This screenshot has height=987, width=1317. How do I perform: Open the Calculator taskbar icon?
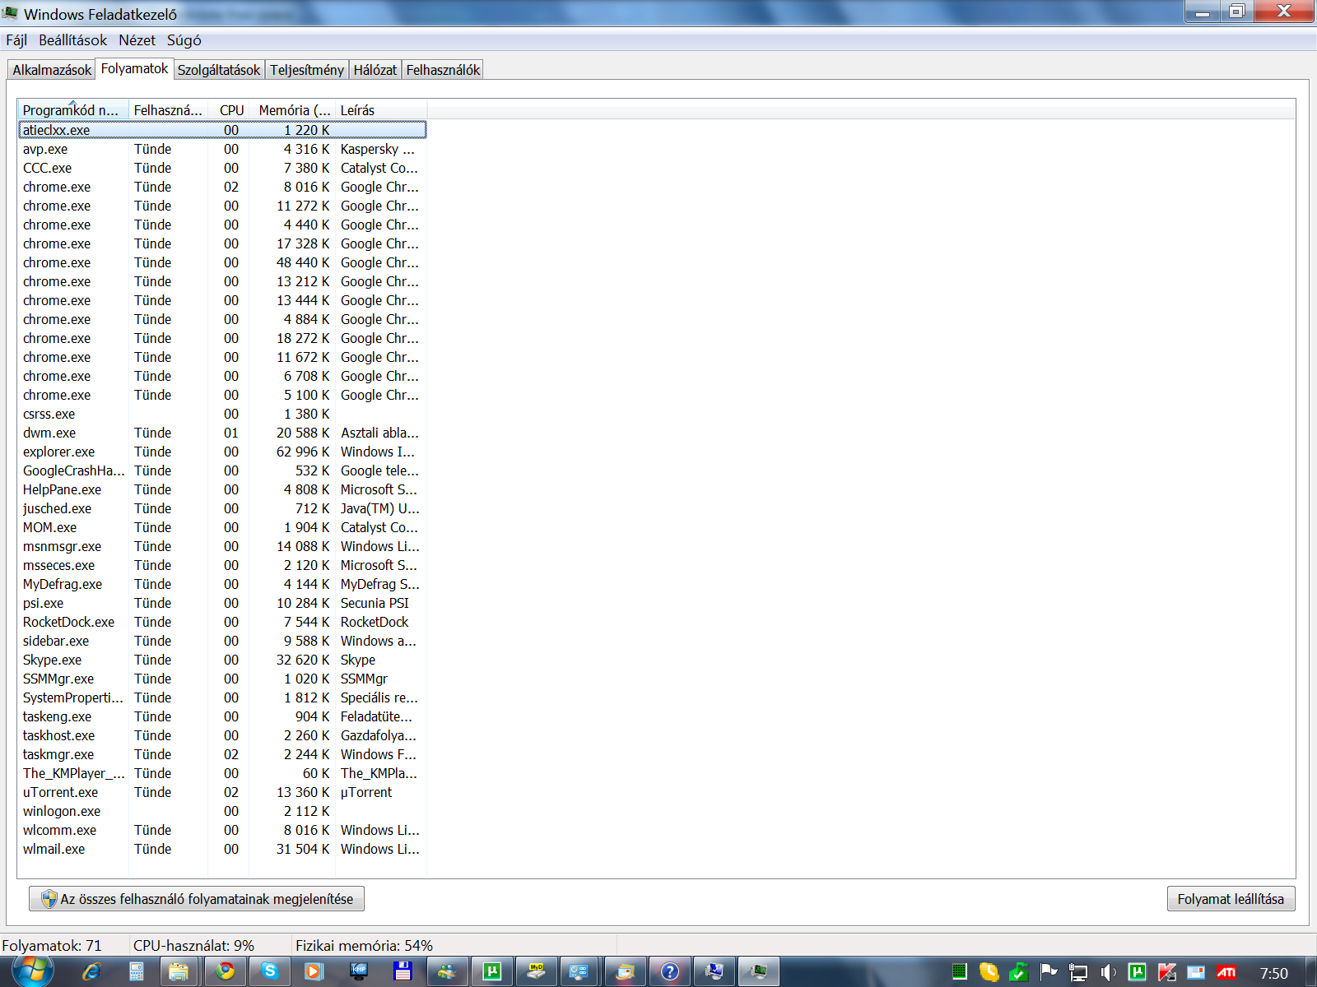click(137, 971)
